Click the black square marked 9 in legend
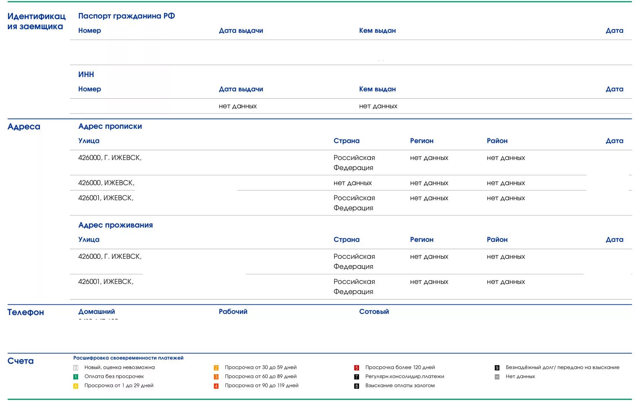The width and height of the screenshot is (641, 403). point(497,368)
